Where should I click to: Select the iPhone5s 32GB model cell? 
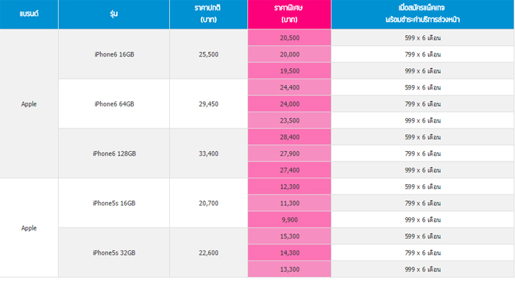(114, 253)
